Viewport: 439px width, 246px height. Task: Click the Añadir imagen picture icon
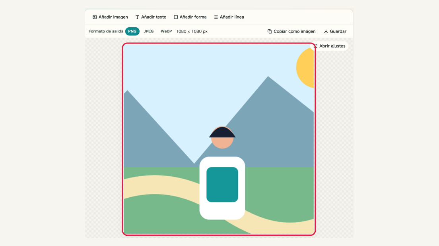click(95, 17)
